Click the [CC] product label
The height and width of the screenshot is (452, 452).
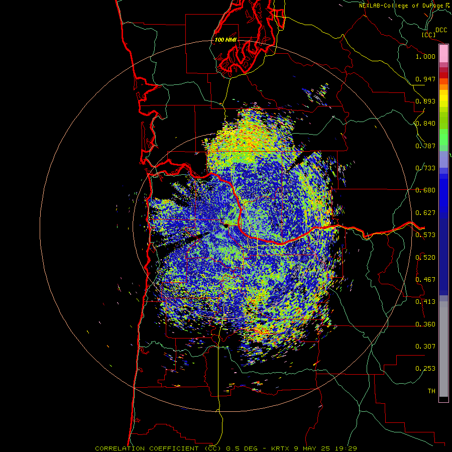pos(428,35)
